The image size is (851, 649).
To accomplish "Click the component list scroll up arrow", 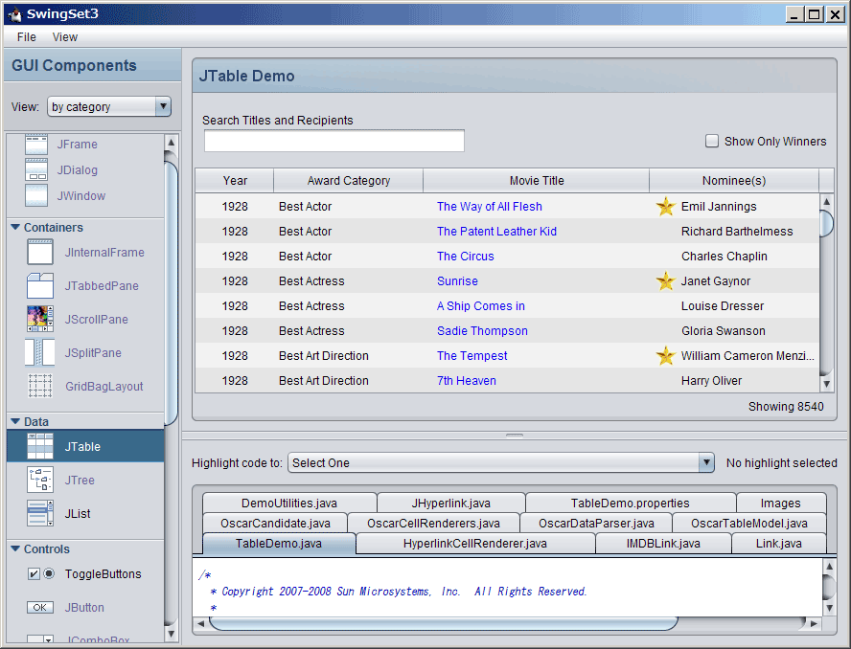I will [171, 142].
